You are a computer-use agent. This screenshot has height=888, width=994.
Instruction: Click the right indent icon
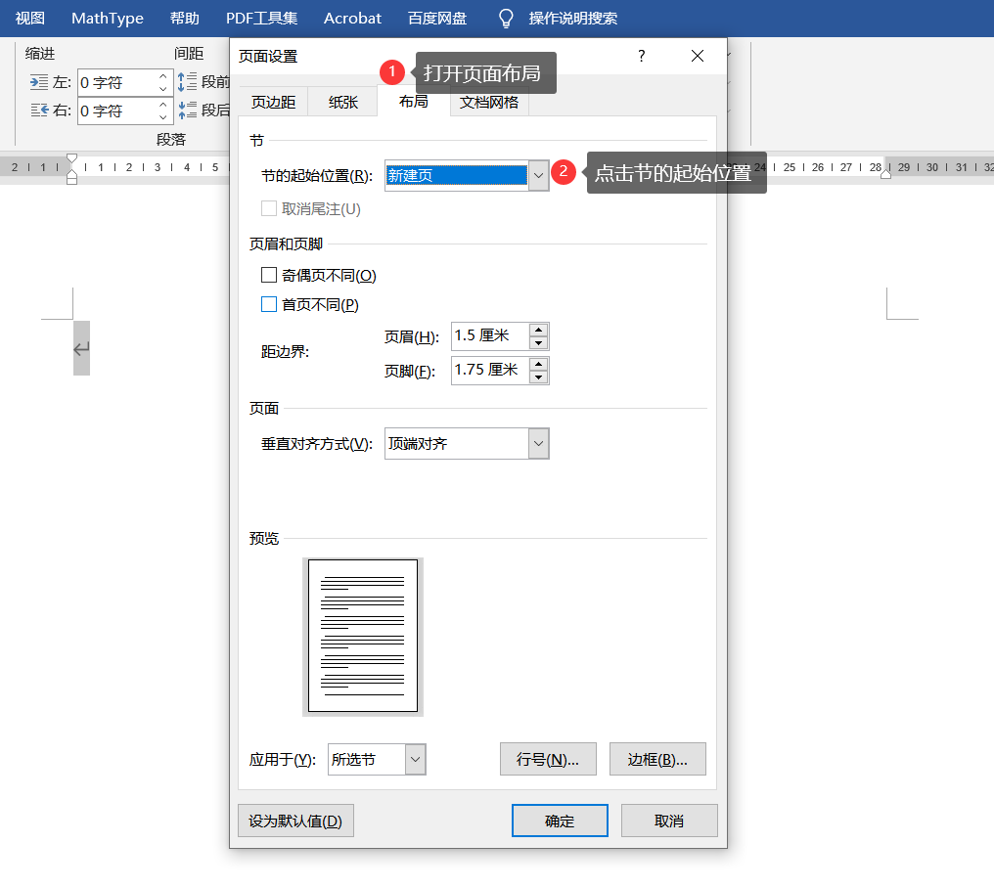pyautogui.click(x=39, y=111)
